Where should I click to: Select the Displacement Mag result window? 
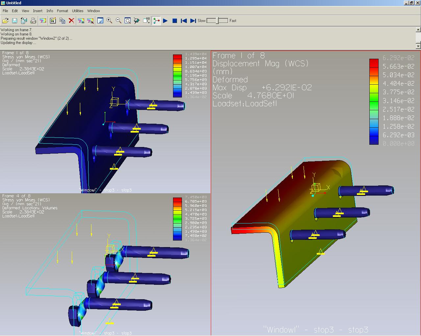coord(316,193)
